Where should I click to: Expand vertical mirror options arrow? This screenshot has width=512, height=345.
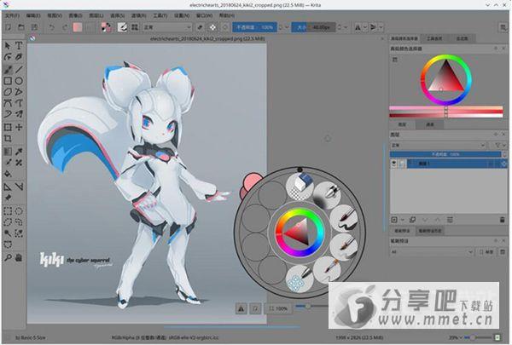tap(381, 27)
